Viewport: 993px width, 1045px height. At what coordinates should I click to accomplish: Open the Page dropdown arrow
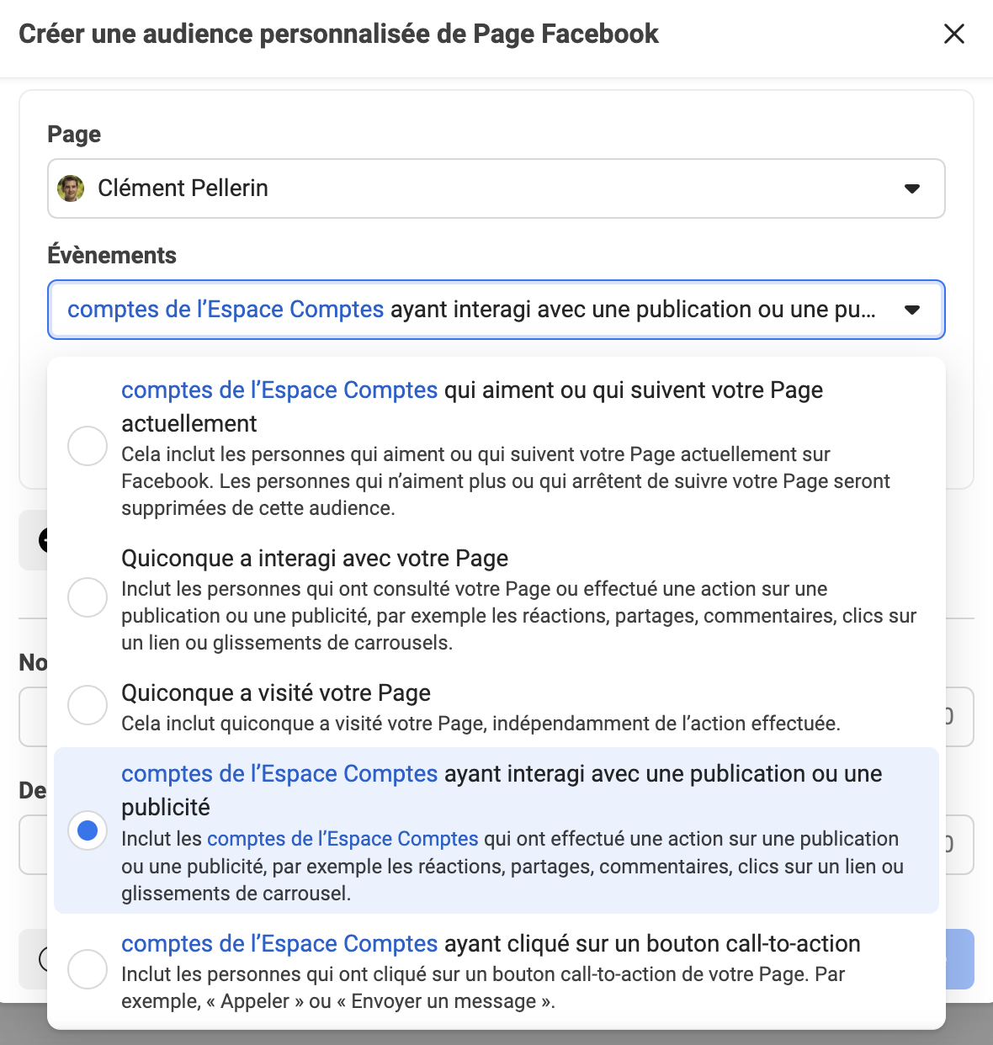pyautogui.click(x=911, y=188)
